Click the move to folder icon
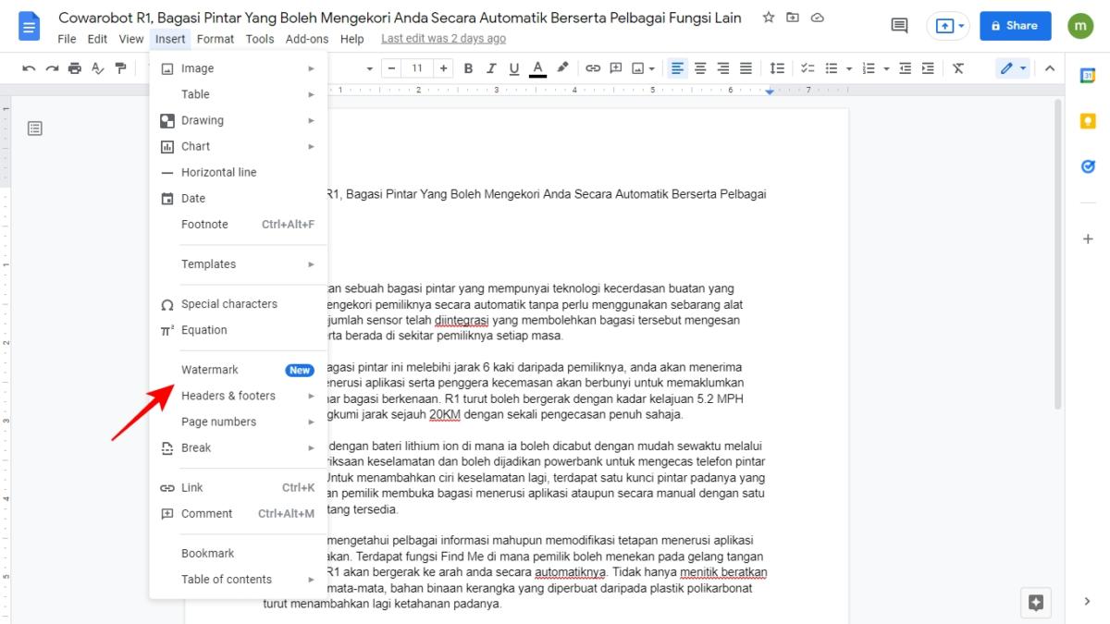 point(793,18)
